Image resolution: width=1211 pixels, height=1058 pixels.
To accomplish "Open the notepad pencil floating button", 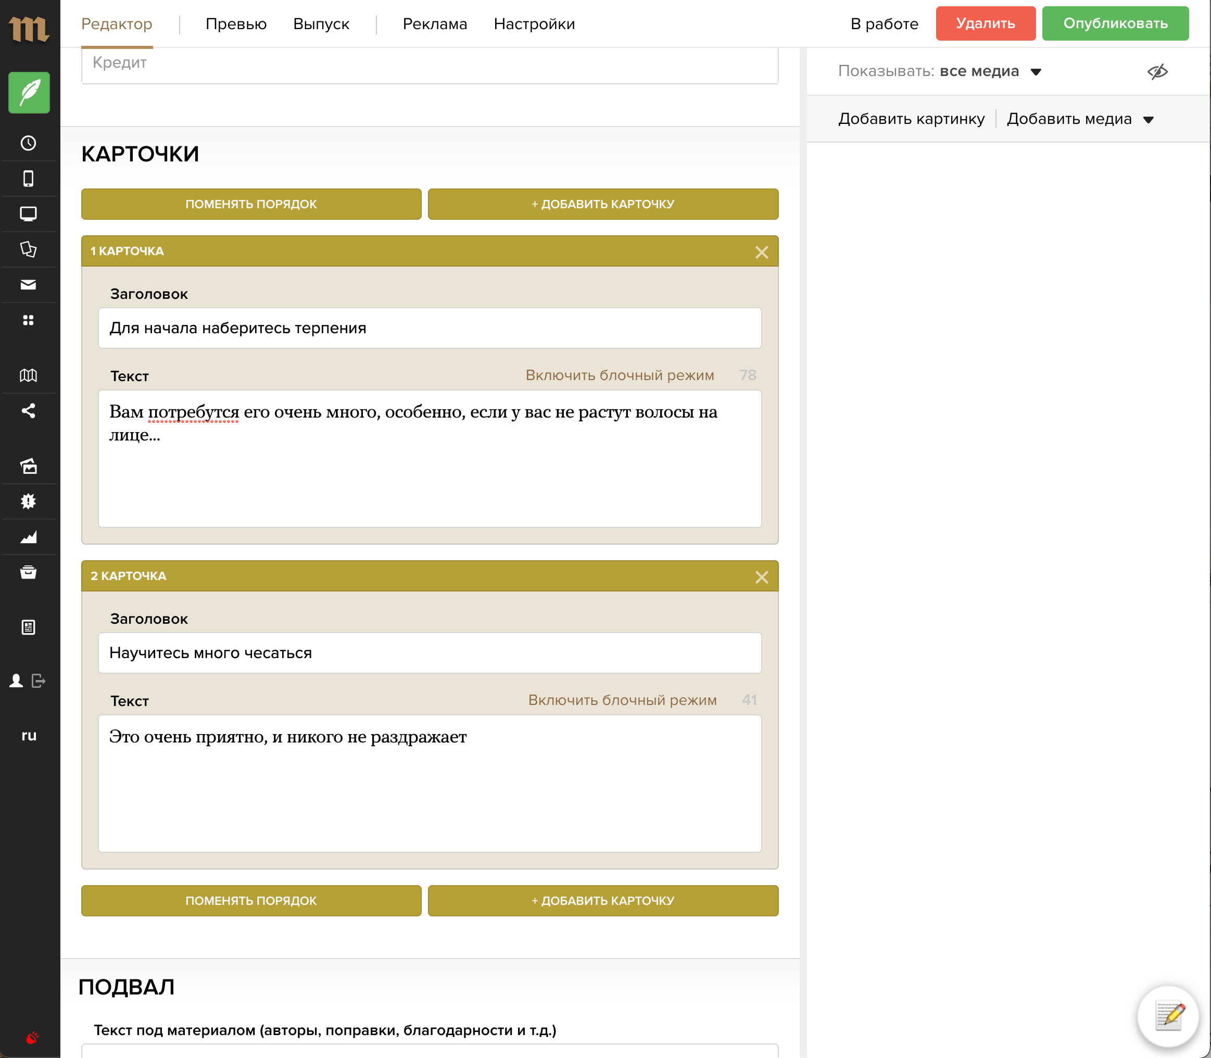I will point(1168,1016).
